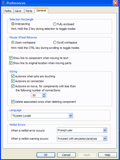This screenshot has width=120, height=160.
Task: Click the Wiring group label
Action: click(x=13, y=71)
